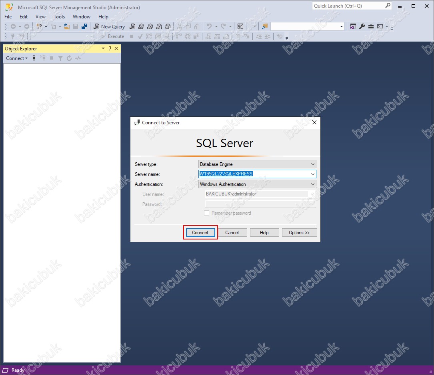This screenshot has height=375, width=434.
Task: Open the Help menu
Action: pyautogui.click(x=103, y=17)
